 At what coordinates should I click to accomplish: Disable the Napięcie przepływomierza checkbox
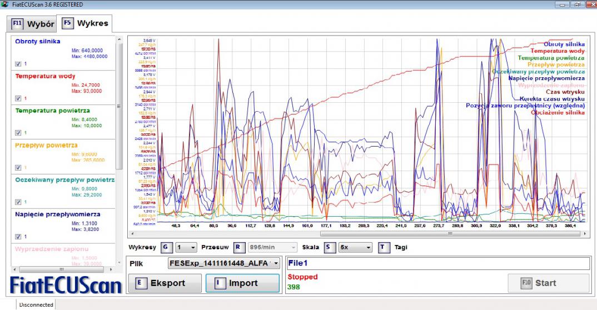[18, 236]
